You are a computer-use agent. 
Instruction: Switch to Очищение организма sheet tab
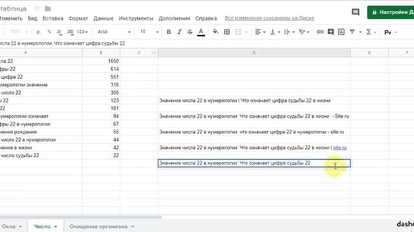98,226
